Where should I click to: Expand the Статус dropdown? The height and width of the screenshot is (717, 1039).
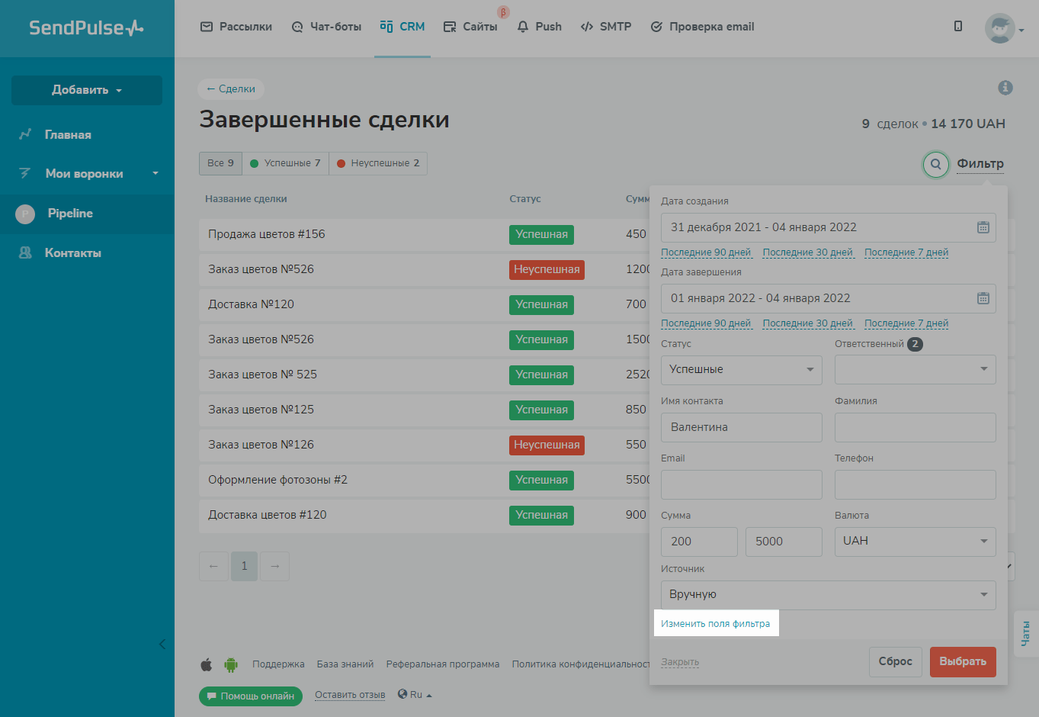[741, 370]
